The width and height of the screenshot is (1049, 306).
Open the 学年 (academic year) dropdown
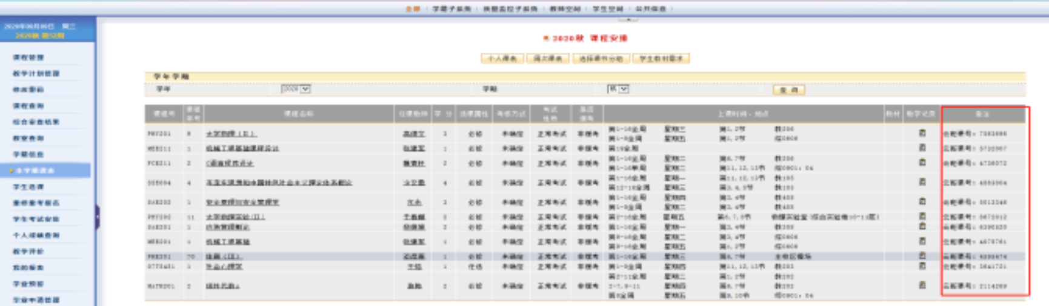point(296,89)
